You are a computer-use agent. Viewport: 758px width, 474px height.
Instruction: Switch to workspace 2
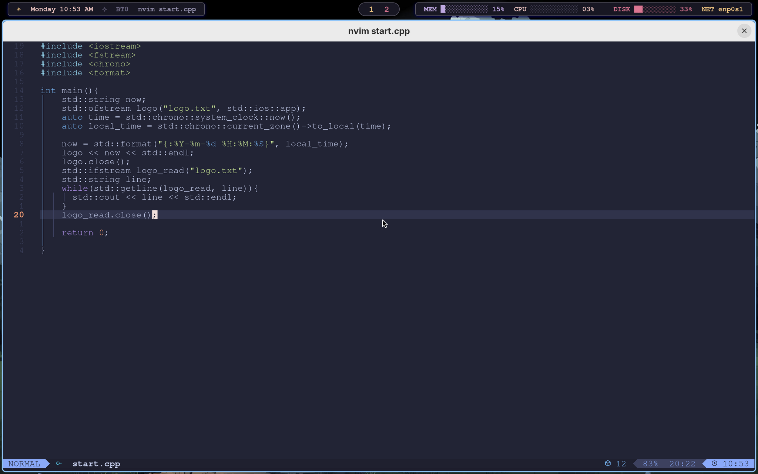coord(387,9)
